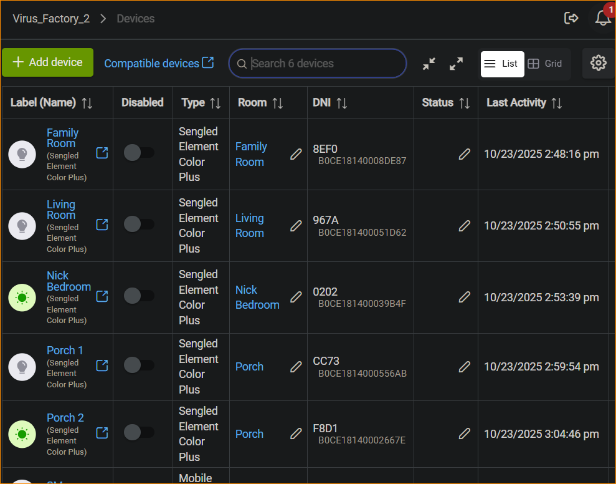Open Family Room device in new window

(x=102, y=153)
